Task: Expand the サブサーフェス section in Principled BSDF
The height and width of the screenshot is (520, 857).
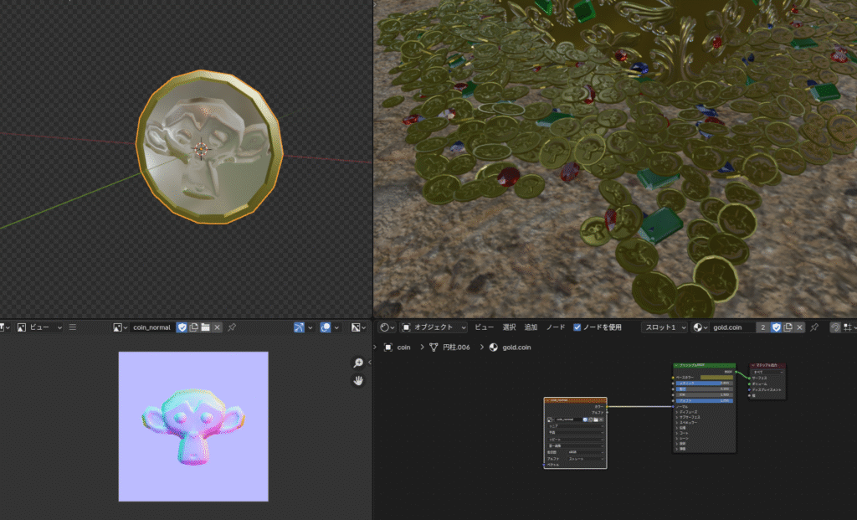Action: (690, 417)
